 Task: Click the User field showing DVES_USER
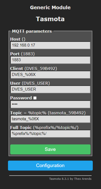[50, 89]
